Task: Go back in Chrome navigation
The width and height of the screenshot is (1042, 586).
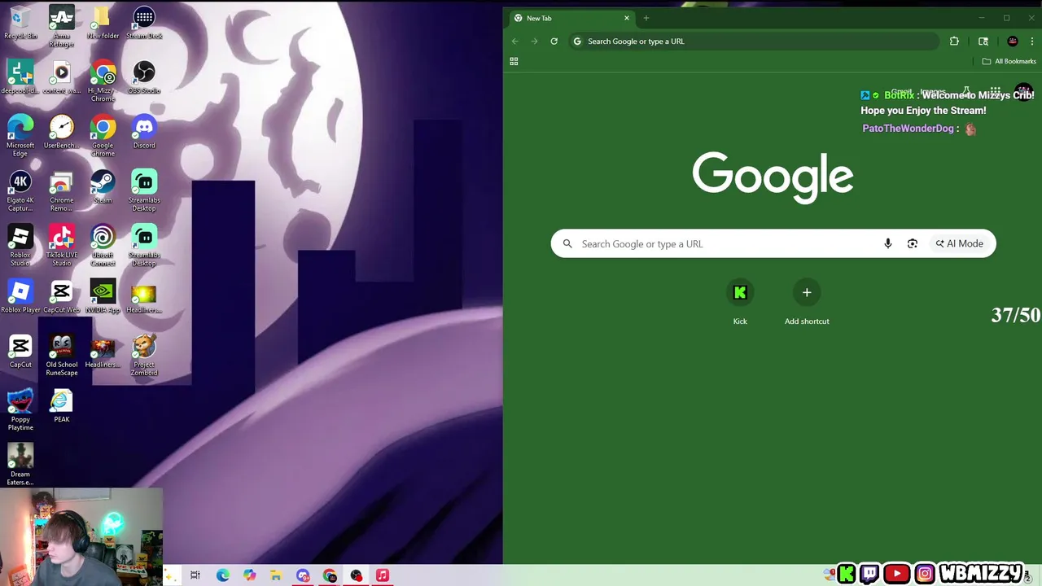Action: pyautogui.click(x=514, y=41)
